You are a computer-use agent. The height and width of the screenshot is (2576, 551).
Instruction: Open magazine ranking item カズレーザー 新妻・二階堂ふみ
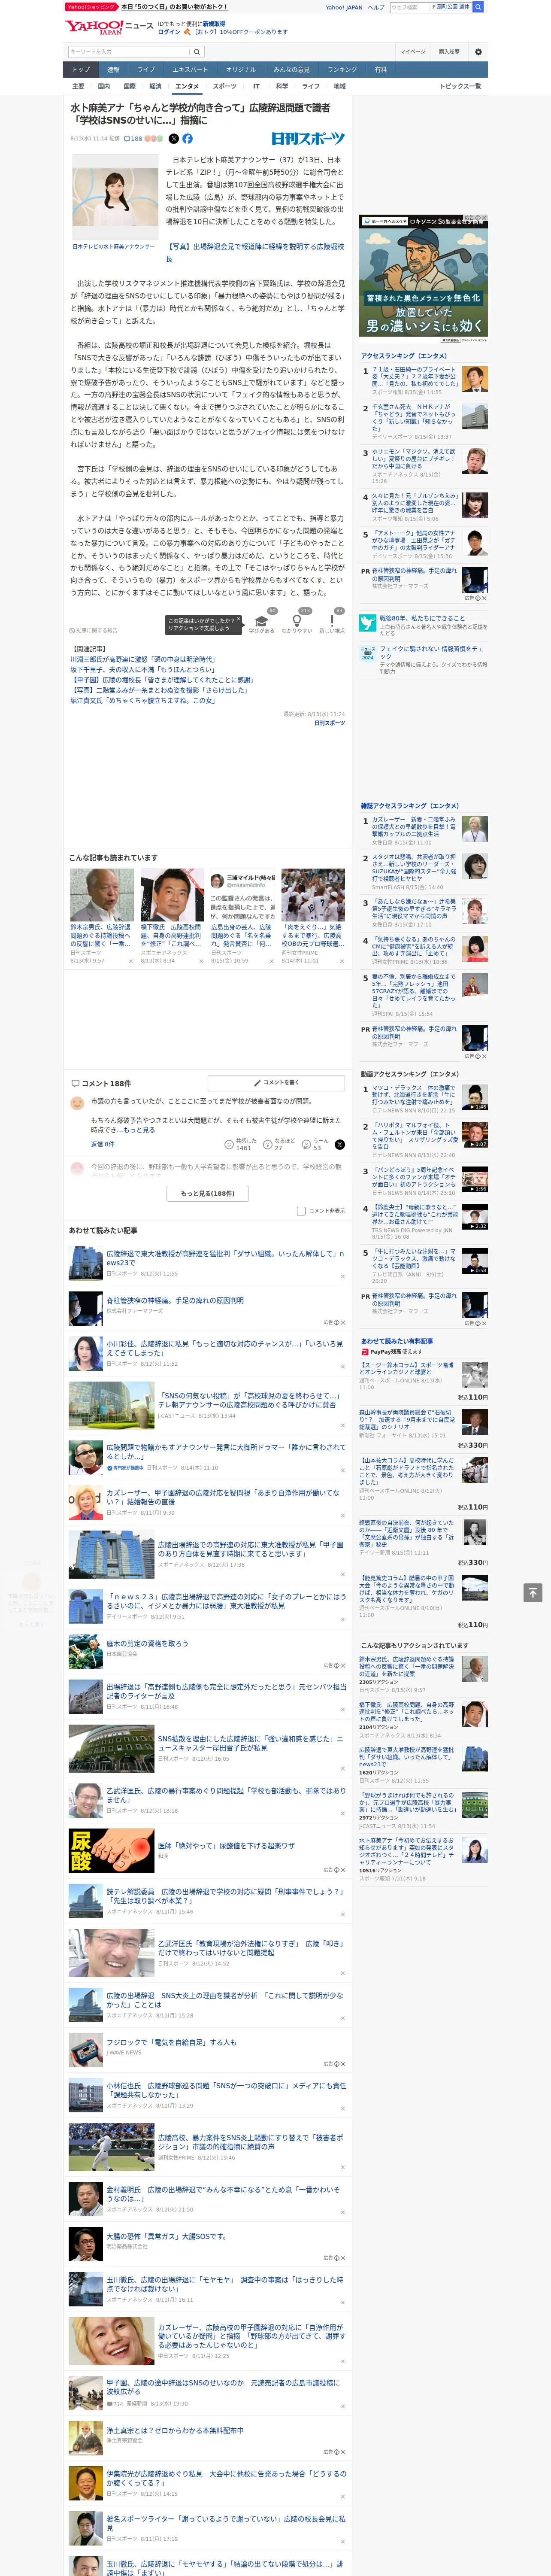pyautogui.click(x=414, y=826)
